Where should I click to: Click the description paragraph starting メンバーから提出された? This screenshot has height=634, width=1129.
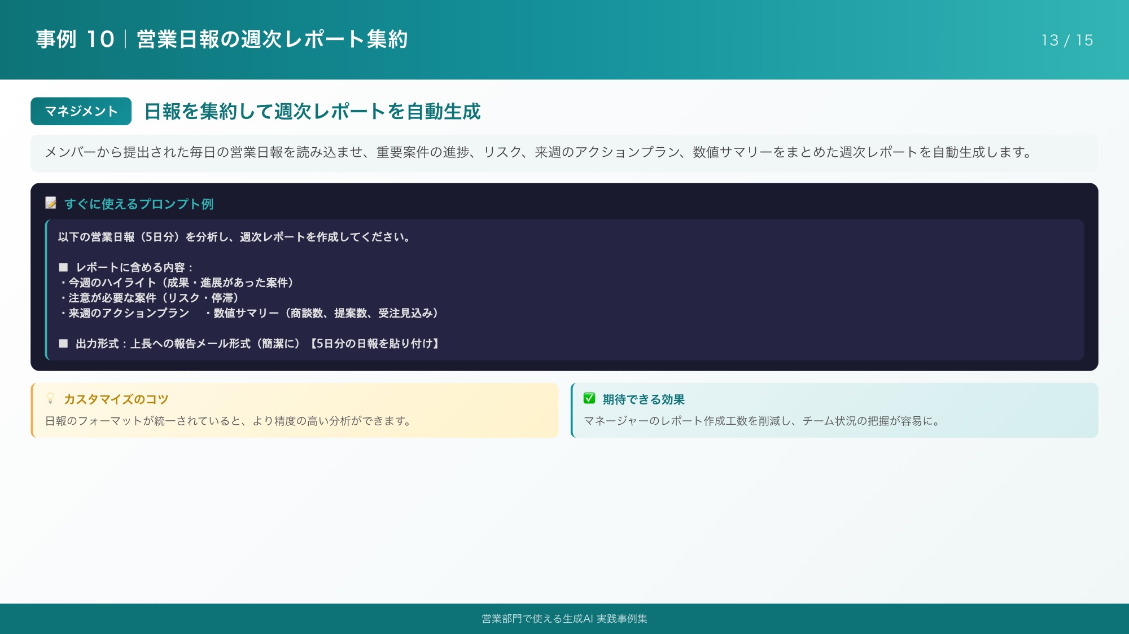pos(539,152)
